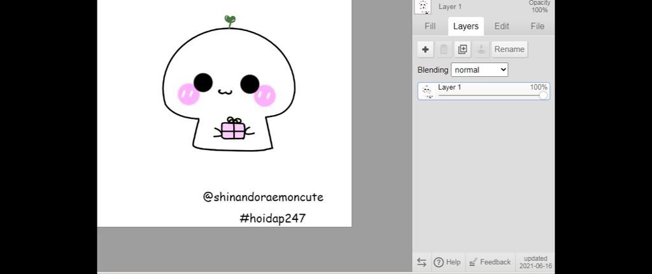652x274 pixels.
Task: Click the updated 2021-06-16 label
Action: (x=535, y=263)
